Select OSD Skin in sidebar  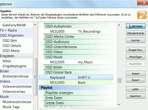pos(10,41)
